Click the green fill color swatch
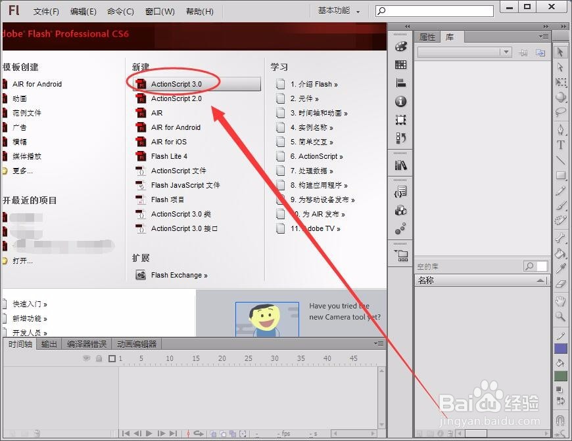This screenshot has width=572, height=441. 561,376
